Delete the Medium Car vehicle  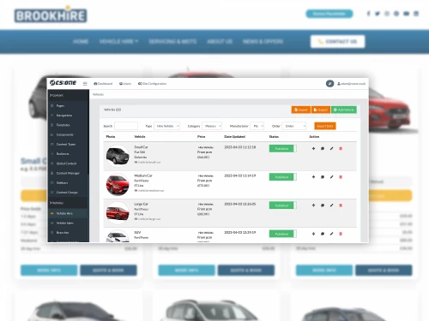341,177
